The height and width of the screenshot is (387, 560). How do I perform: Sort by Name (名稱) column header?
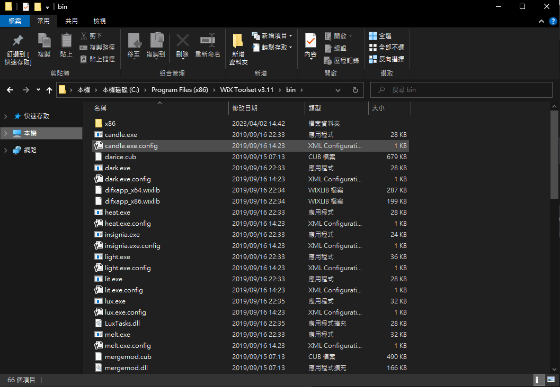(x=159, y=108)
